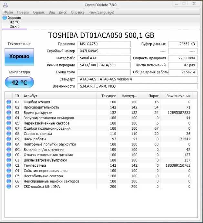Click status orb for Отказы отключения питания
The height and width of the screenshot is (223, 203).
(9, 155)
